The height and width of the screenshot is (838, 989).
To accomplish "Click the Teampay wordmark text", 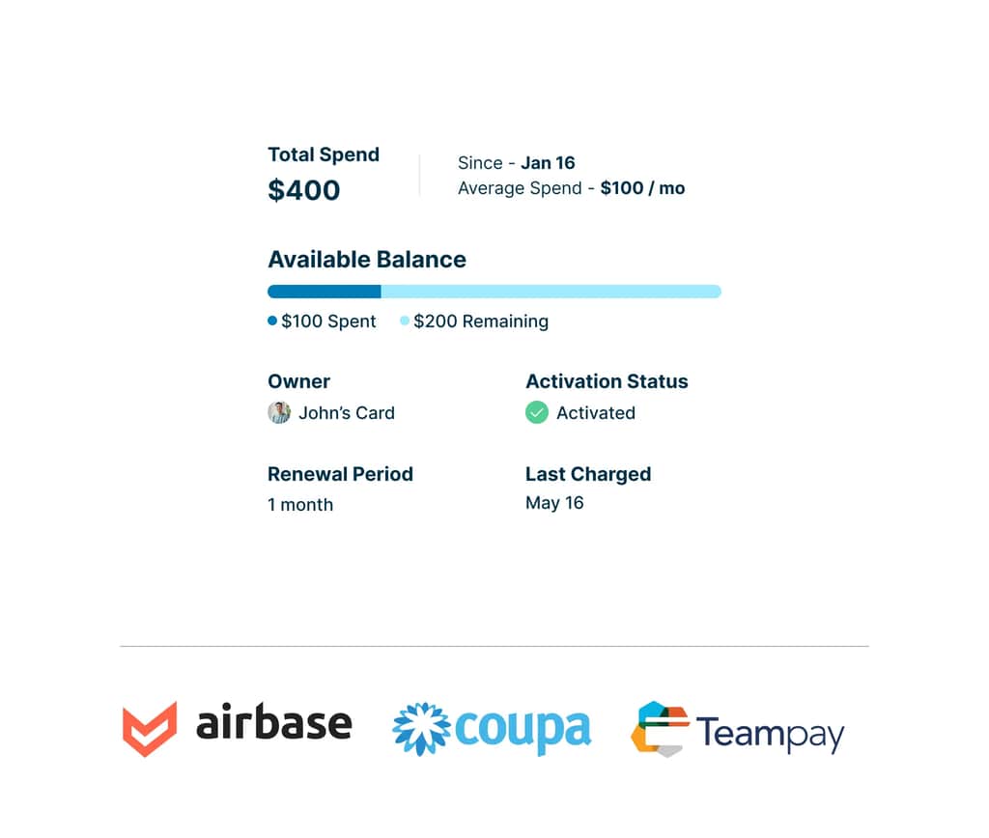I will pos(770,733).
